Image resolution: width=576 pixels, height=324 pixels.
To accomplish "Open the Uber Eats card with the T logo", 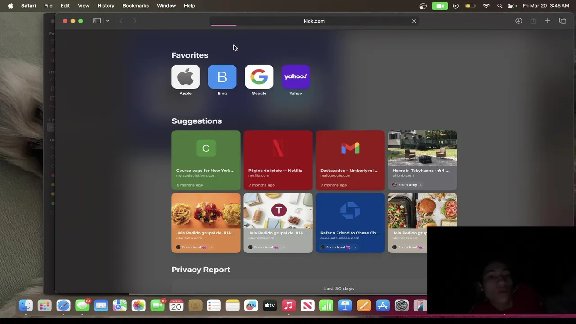I will tap(278, 223).
